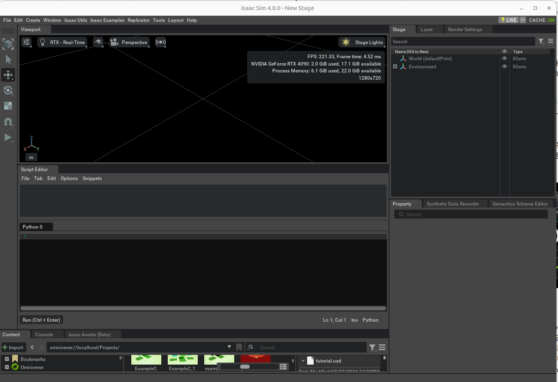
Task: Toggle the LIVE session button
Action: click(x=509, y=20)
